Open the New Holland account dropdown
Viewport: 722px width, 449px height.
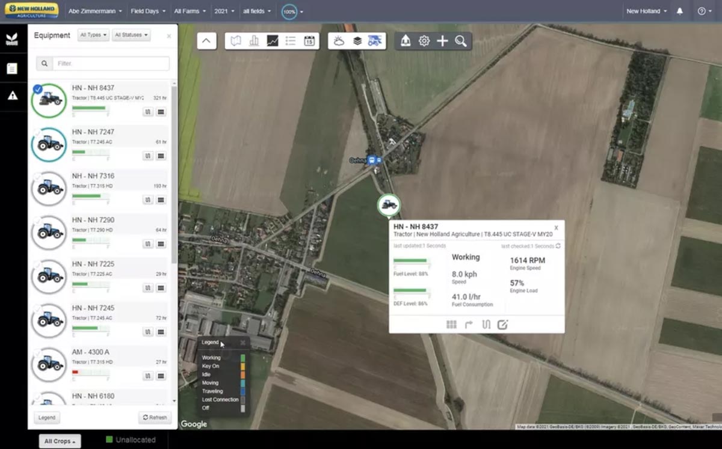click(646, 11)
